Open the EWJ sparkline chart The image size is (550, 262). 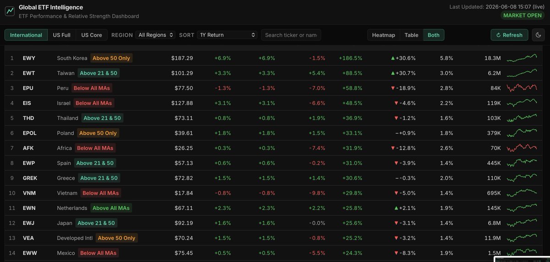522,223
